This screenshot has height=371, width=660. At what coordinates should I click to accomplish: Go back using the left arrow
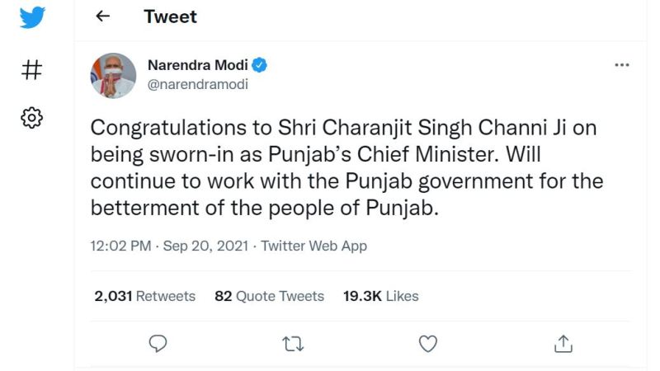pos(102,16)
